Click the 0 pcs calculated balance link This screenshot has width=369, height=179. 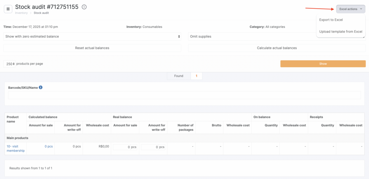pyautogui.click(x=49, y=147)
